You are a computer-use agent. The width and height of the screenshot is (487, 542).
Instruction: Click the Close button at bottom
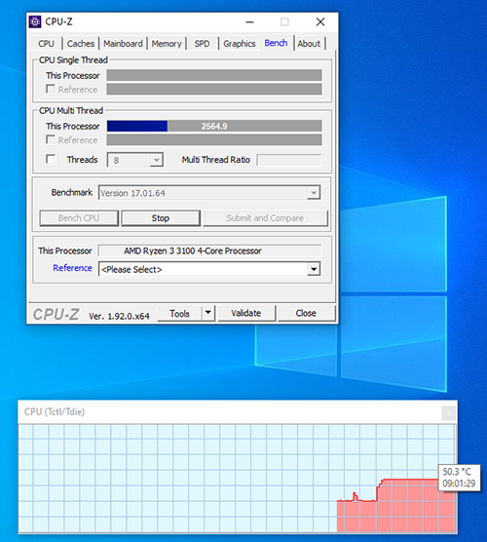coord(306,313)
